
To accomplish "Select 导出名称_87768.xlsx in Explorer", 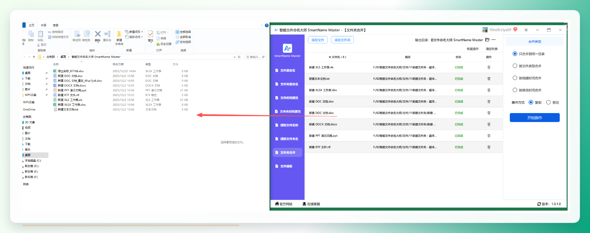I will point(71,71).
